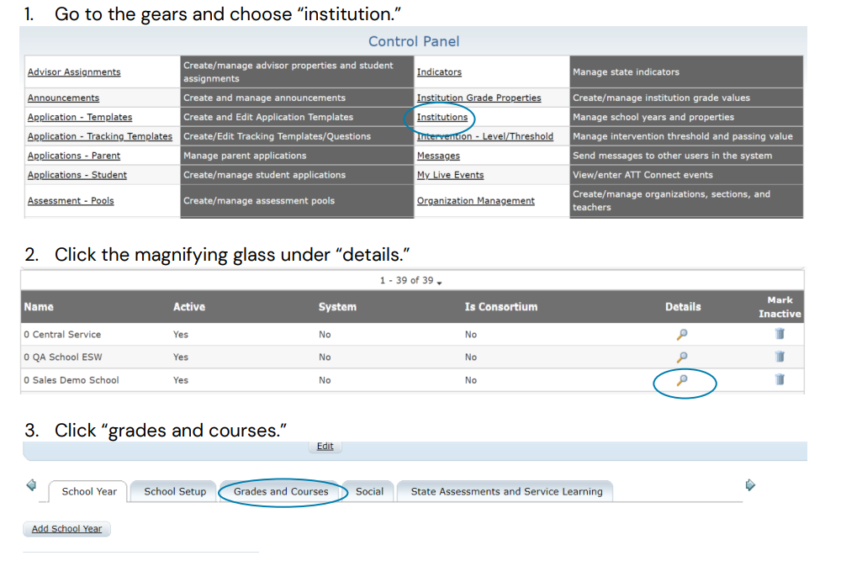Open Applications - Student link
Viewport: 841px width, 561px height.
tap(77, 175)
